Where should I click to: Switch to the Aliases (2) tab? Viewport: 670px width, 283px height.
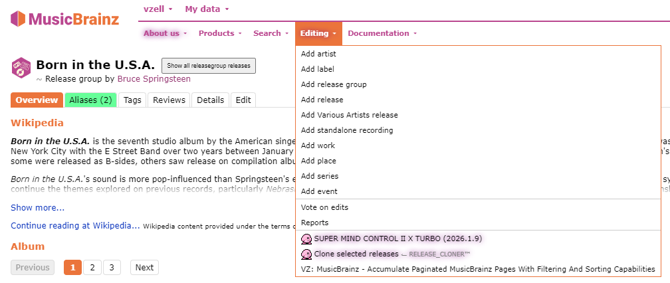tap(90, 100)
